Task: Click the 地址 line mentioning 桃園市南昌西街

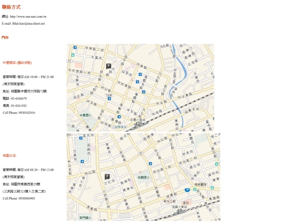Action: coord(21,184)
